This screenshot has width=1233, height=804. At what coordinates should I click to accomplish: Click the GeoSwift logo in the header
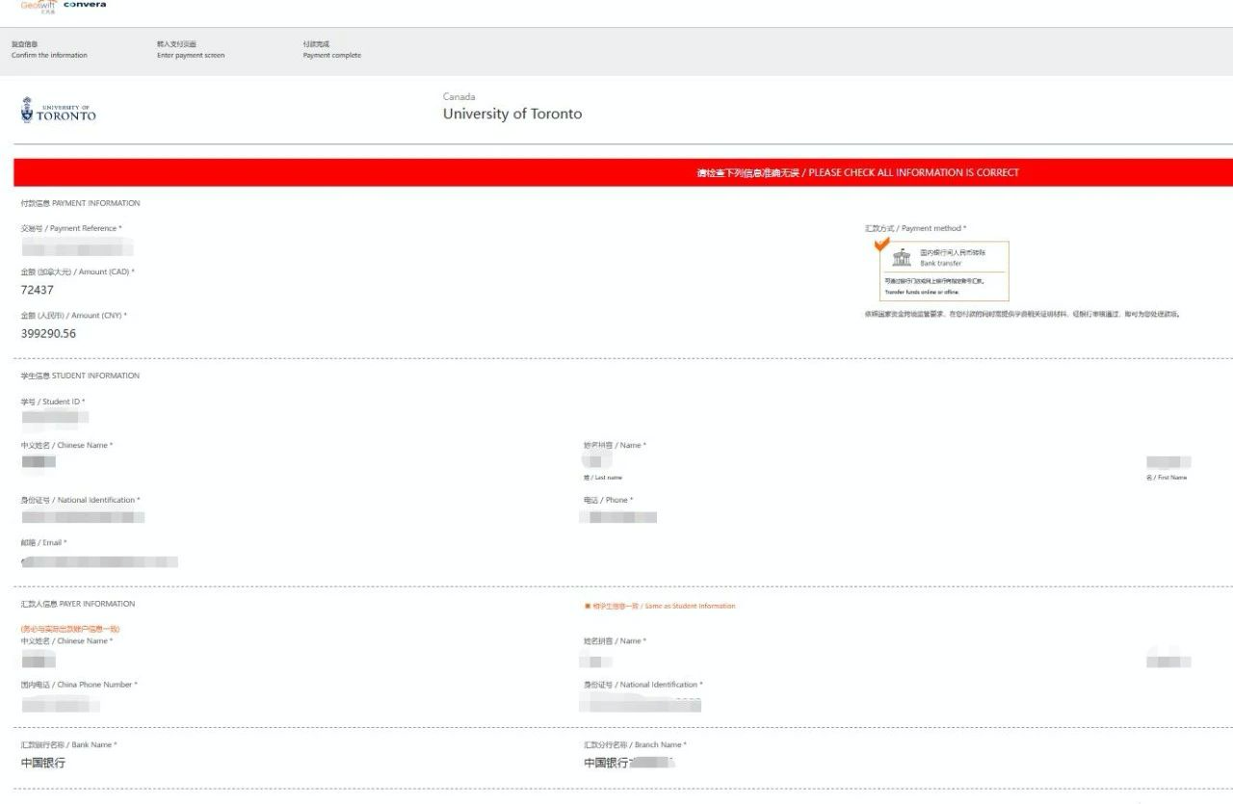pos(38,6)
